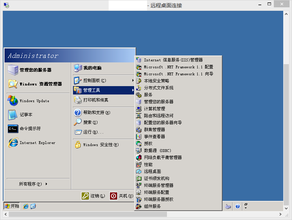Open Windows 安全性(W)
Viewport: 292px width, 220px height.
click(103, 145)
